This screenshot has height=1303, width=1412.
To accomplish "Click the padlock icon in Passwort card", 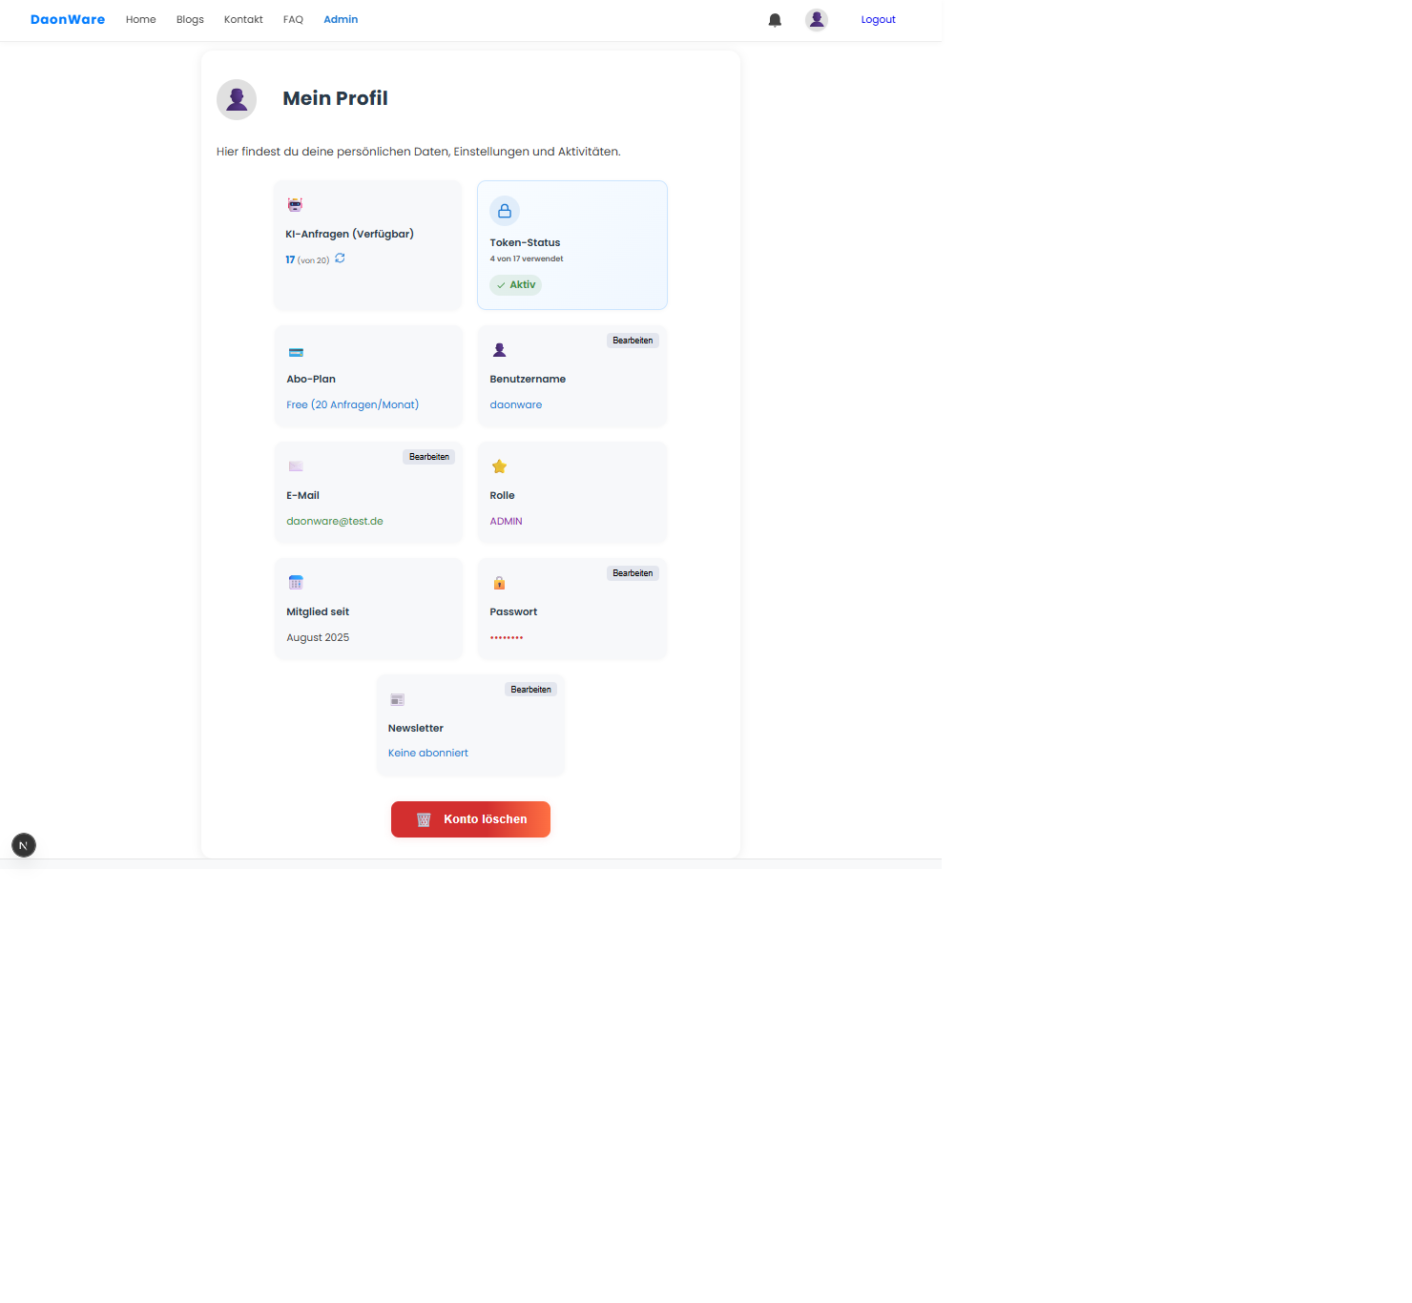I will tap(499, 583).
